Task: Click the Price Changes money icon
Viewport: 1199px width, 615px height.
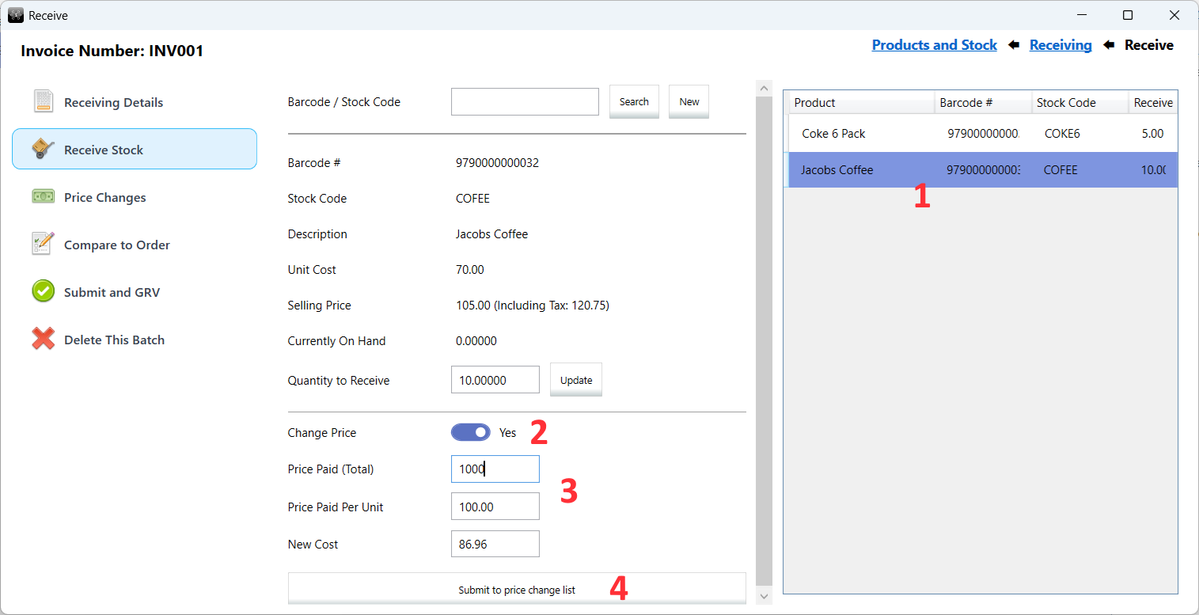Action: 44,196
